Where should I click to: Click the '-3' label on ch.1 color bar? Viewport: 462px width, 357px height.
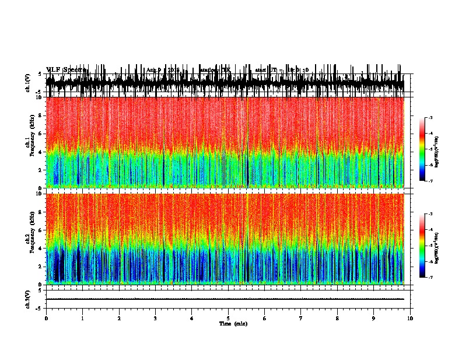point(430,118)
